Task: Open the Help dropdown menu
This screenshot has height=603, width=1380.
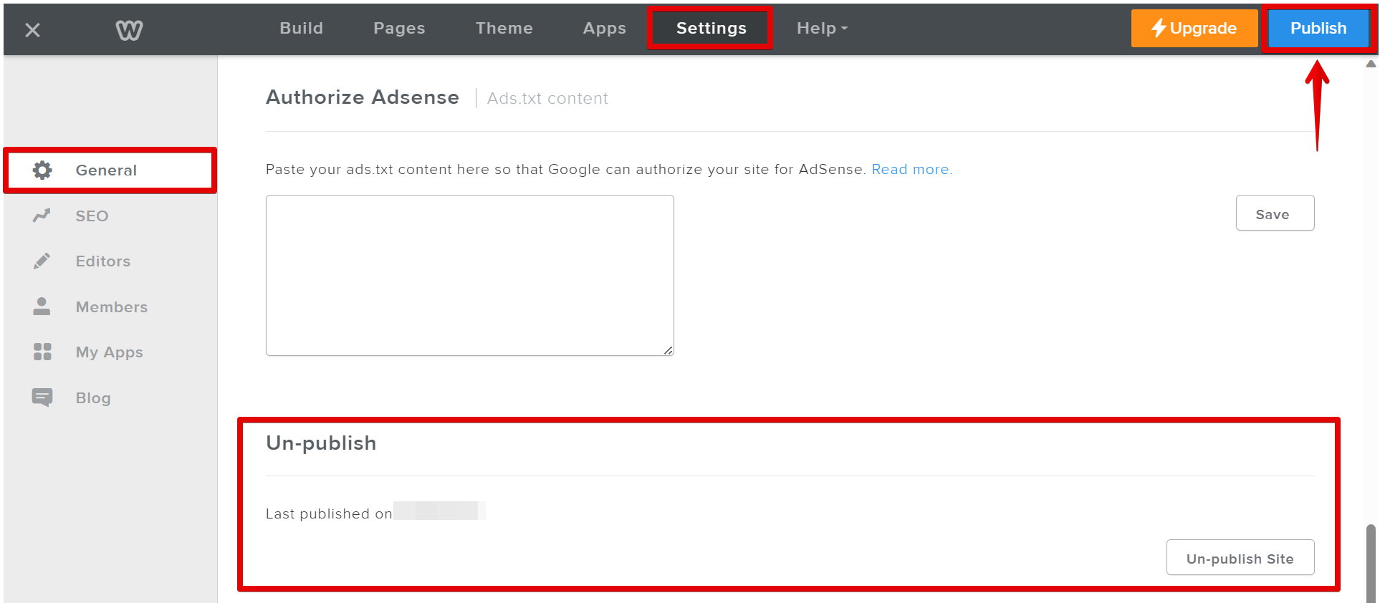Action: click(x=821, y=29)
